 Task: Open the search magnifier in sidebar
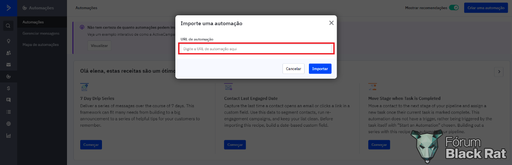[x=9, y=26]
